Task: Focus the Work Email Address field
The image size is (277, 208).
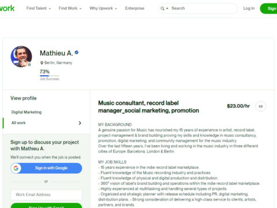Action: (46, 195)
